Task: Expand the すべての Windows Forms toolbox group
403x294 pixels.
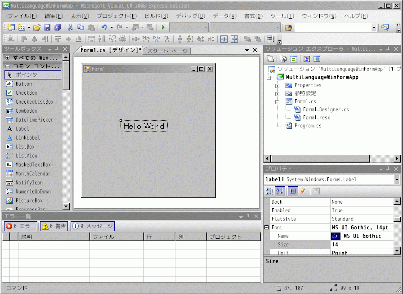Action: point(8,58)
